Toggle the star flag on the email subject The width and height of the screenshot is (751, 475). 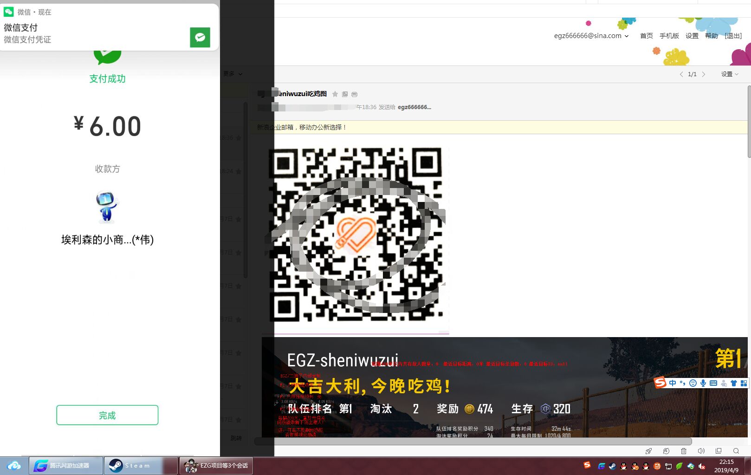point(335,94)
